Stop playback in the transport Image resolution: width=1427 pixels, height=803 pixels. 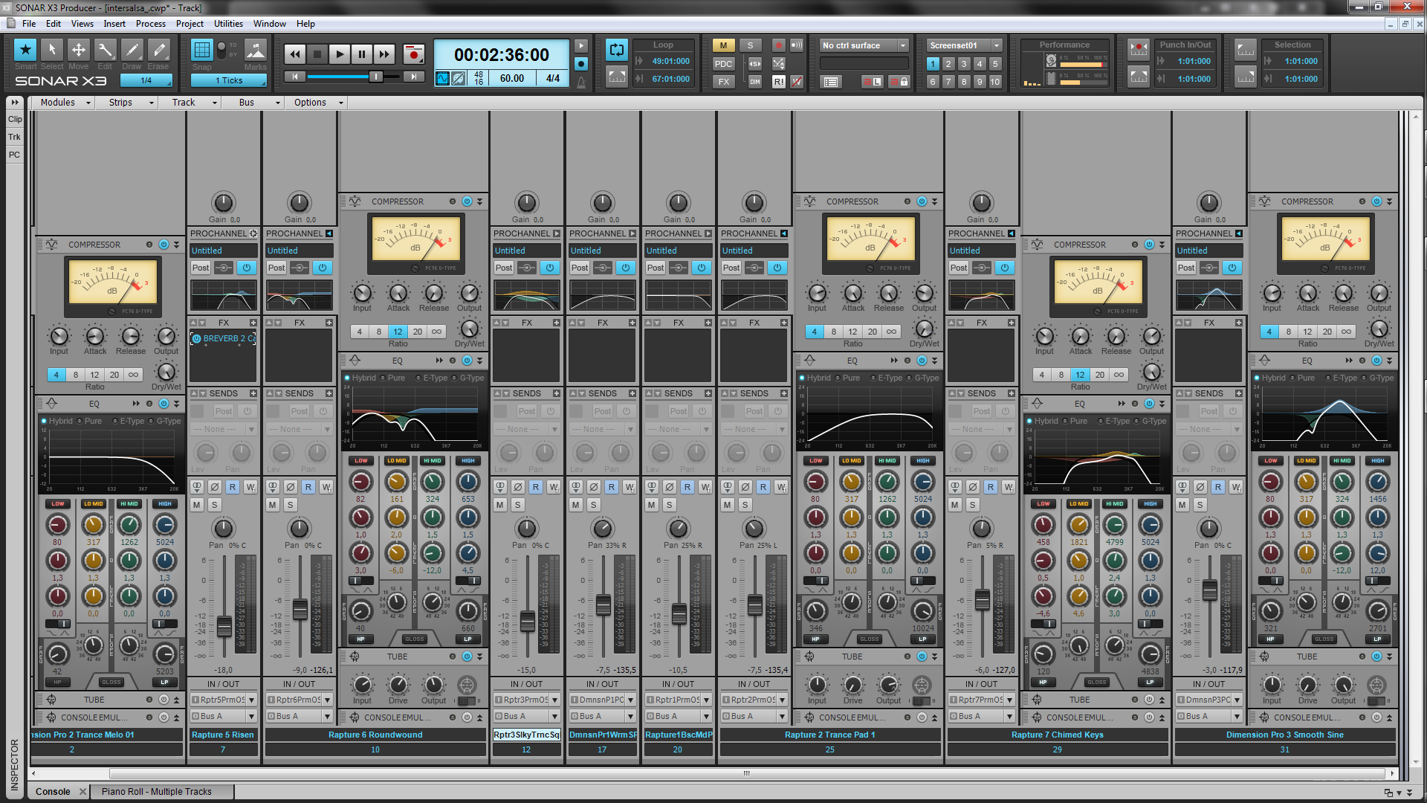pos(317,54)
